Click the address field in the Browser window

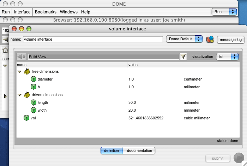tap(5, 30)
